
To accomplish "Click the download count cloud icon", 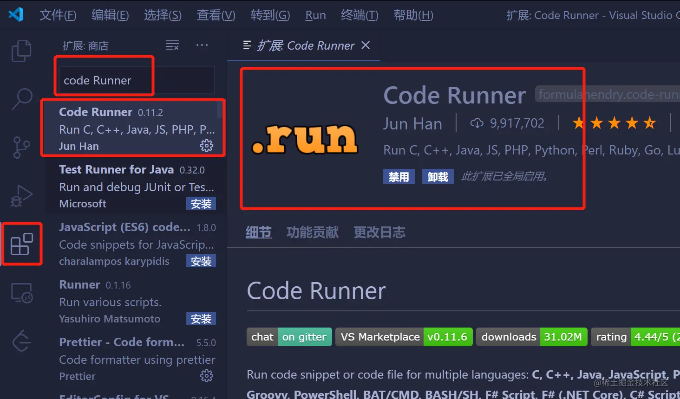I will pyautogui.click(x=477, y=123).
